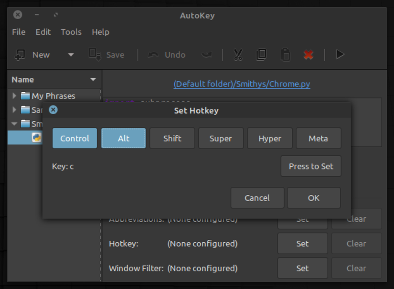Confirm hotkey with the OK button
This screenshot has height=289, width=394.
[313, 197]
